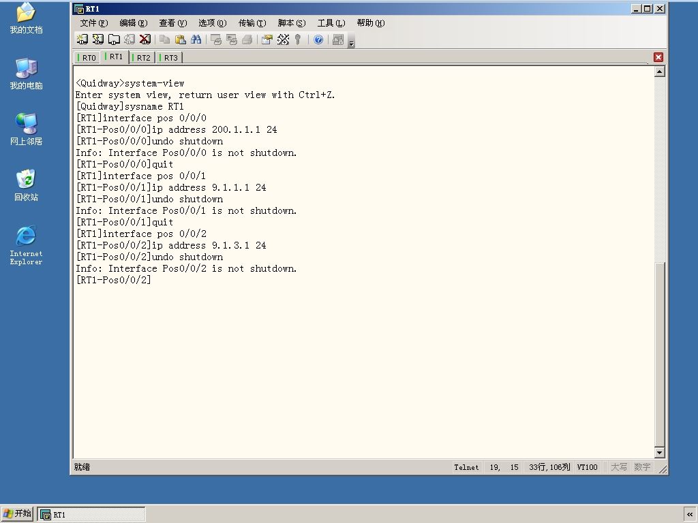Image resolution: width=698 pixels, height=523 pixels.
Task: Click the 'ip address 200.1.1.1 24' line
Action: click(x=177, y=130)
